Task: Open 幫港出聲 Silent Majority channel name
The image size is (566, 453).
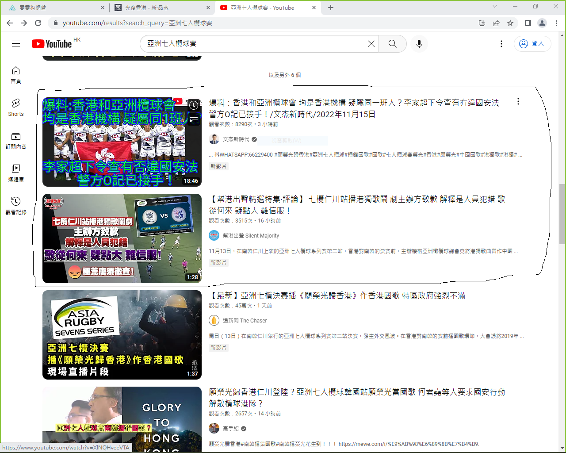Action: [251, 236]
